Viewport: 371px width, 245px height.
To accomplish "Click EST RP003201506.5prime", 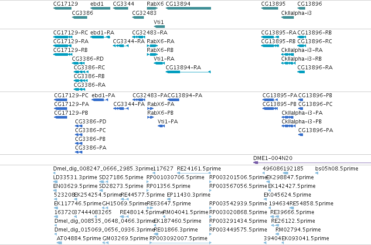I will [211, 182].
